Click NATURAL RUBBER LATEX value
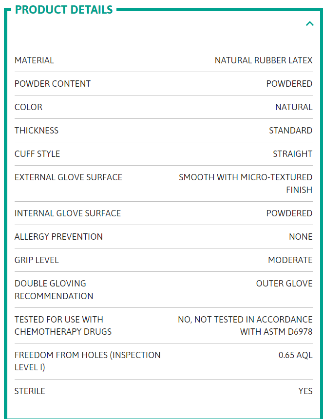This screenshot has height=419, width=323. point(264,60)
